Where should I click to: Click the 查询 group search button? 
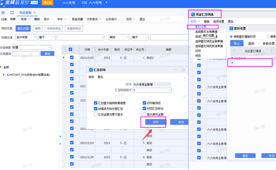click(x=47, y=54)
